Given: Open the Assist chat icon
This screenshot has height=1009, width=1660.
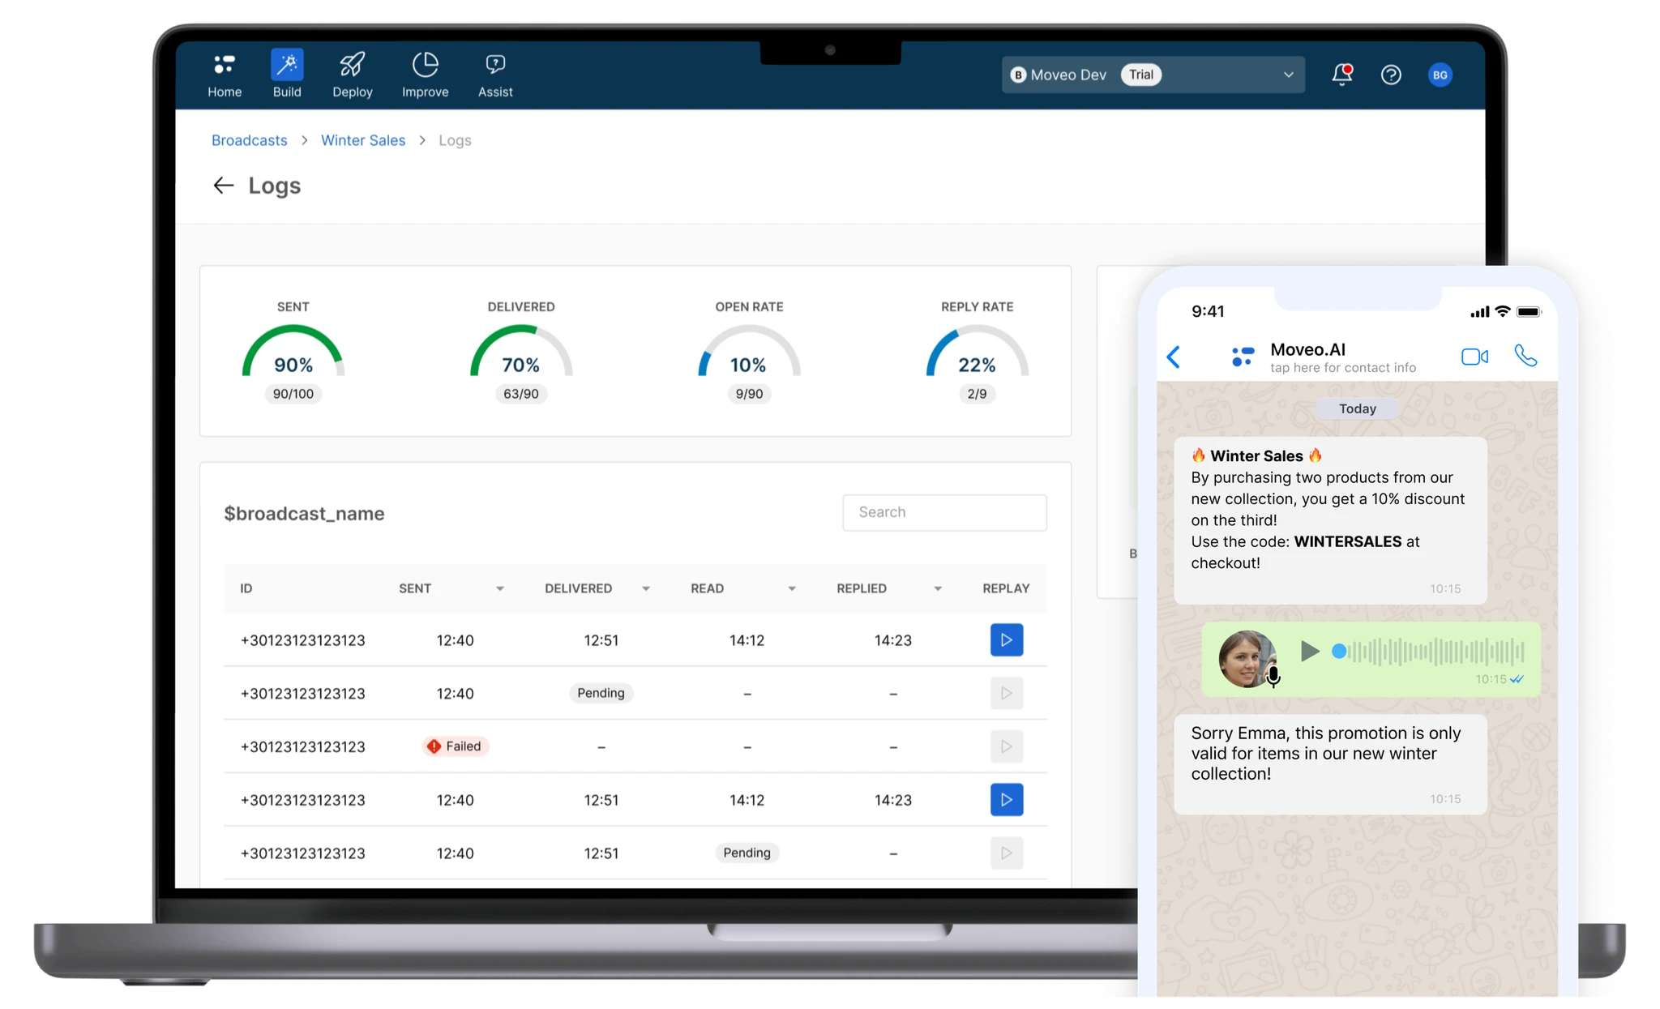Looking at the screenshot, I should [495, 65].
